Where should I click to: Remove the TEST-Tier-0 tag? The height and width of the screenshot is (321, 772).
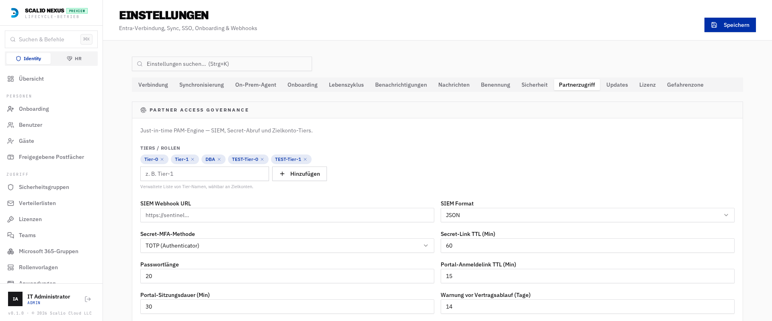[x=262, y=159]
